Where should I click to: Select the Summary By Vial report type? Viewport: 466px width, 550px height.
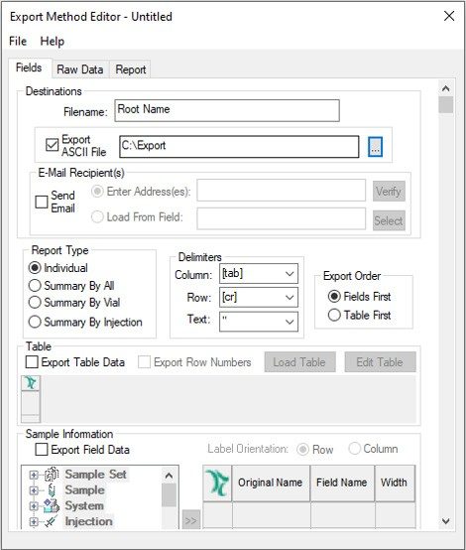pyautogui.click(x=35, y=303)
